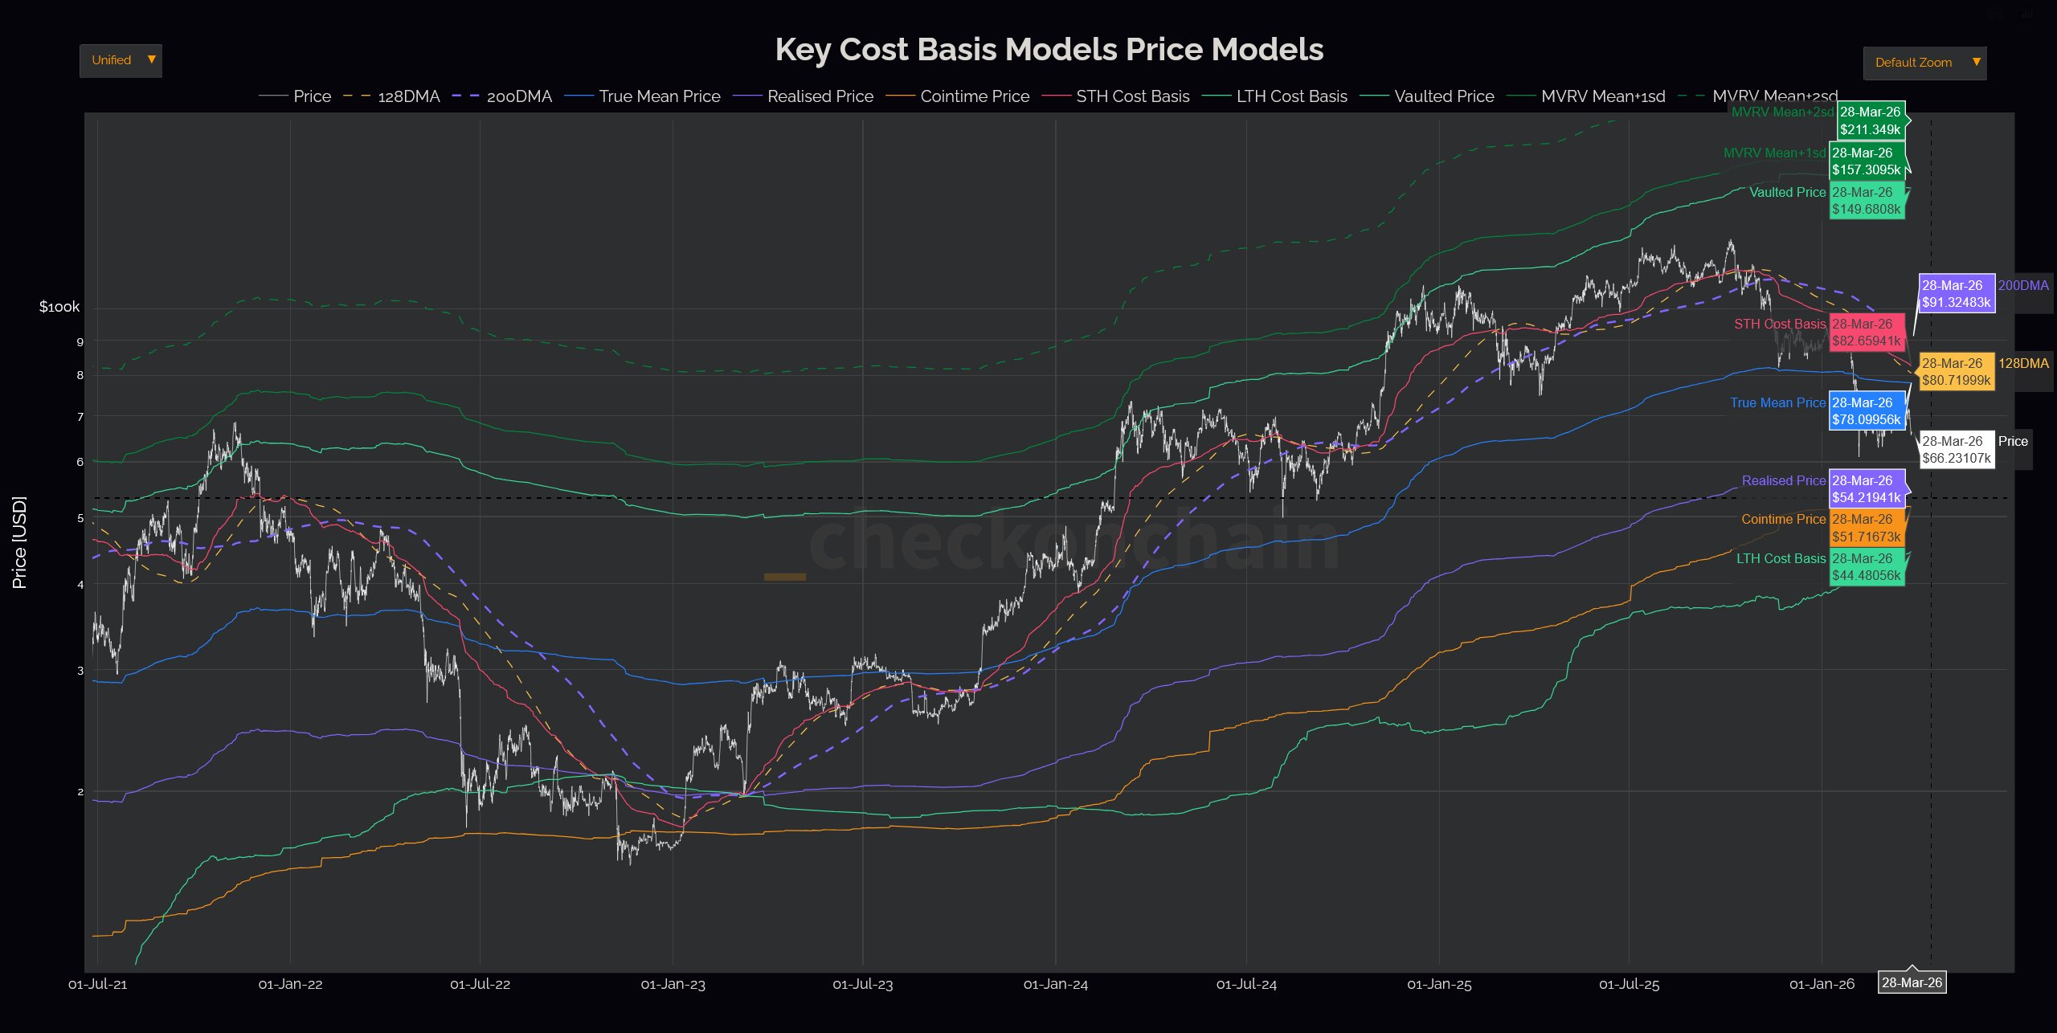Screen dimensions: 2057x1033
Task: Toggle STH Cost Basis visibility
Action: click(1132, 96)
